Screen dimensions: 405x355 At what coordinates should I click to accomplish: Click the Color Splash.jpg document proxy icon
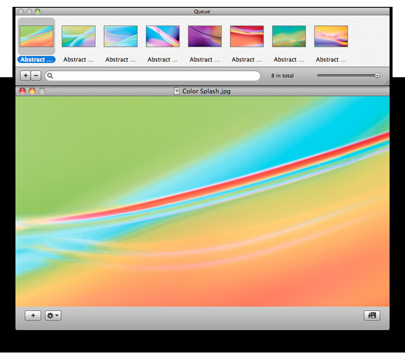coord(177,91)
